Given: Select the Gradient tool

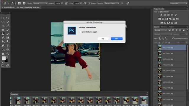Looking at the screenshot, I should tap(8, 38).
